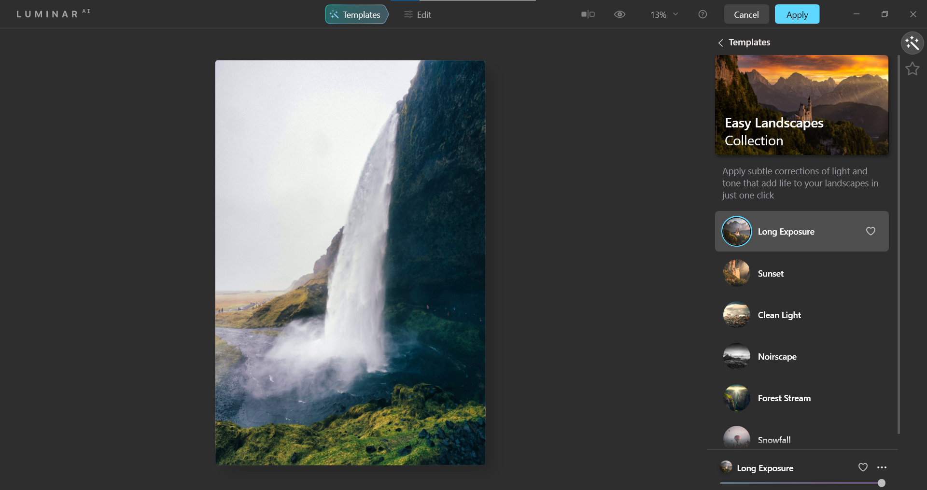Select the Snowfall template
The width and height of the screenshot is (927, 490).
point(801,437)
